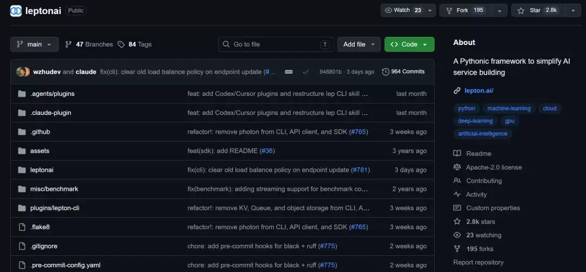Open the Star lists dropdown arrow
Viewport: 586px width, 272px height.
[573, 10]
